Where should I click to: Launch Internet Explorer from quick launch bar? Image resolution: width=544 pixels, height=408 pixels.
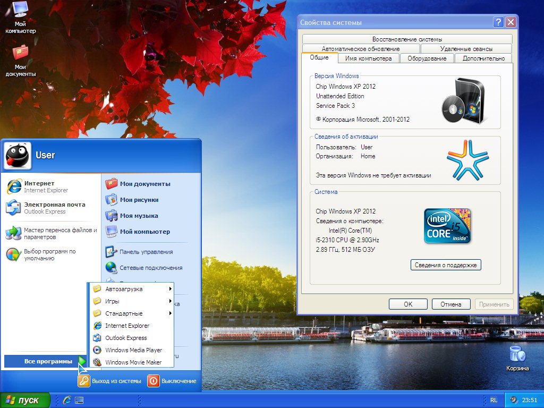click(x=67, y=400)
